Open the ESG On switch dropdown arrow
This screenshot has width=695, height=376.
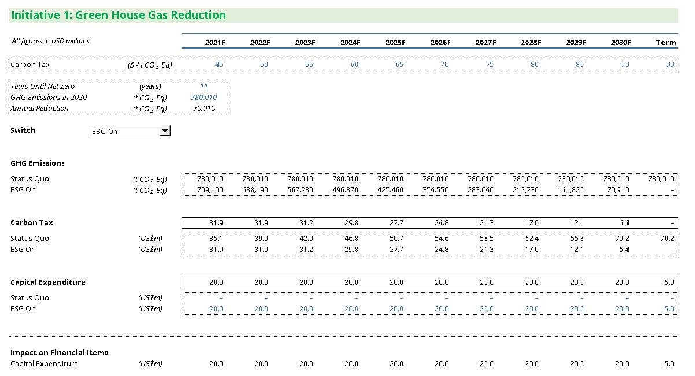point(165,131)
